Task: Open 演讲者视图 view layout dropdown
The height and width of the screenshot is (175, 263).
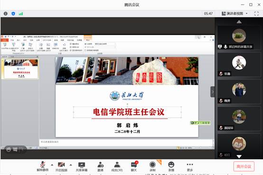Action: (x=235, y=14)
